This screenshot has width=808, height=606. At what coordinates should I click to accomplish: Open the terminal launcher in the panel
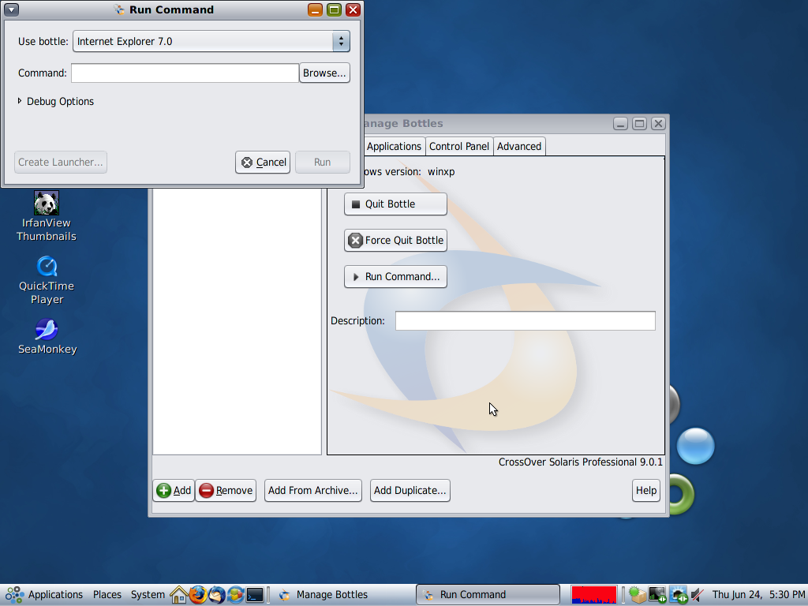click(x=255, y=595)
